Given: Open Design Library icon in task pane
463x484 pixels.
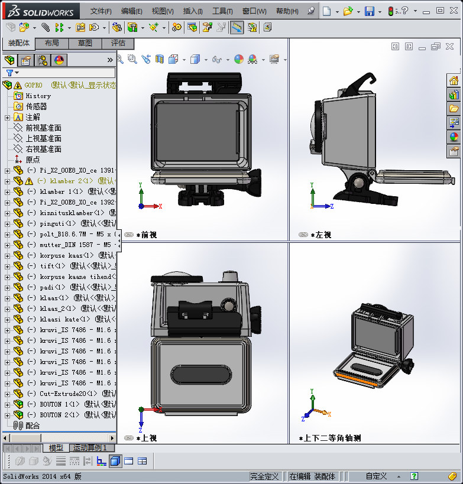Looking at the screenshot, I should coord(454,95).
